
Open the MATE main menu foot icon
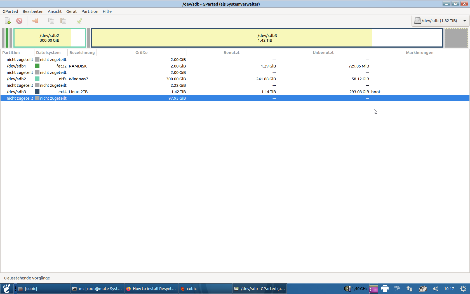pyautogui.click(x=7, y=289)
